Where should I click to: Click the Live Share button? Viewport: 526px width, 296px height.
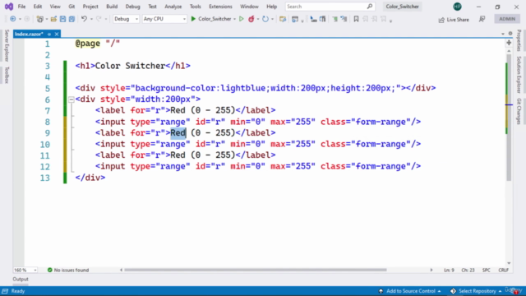(454, 20)
